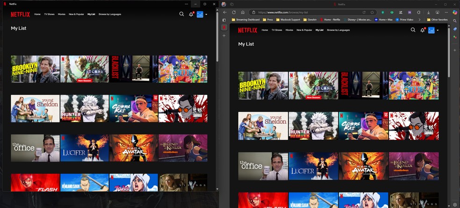Open the Prime Video bookmark
This screenshot has width=460, height=208.
click(x=404, y=20)
